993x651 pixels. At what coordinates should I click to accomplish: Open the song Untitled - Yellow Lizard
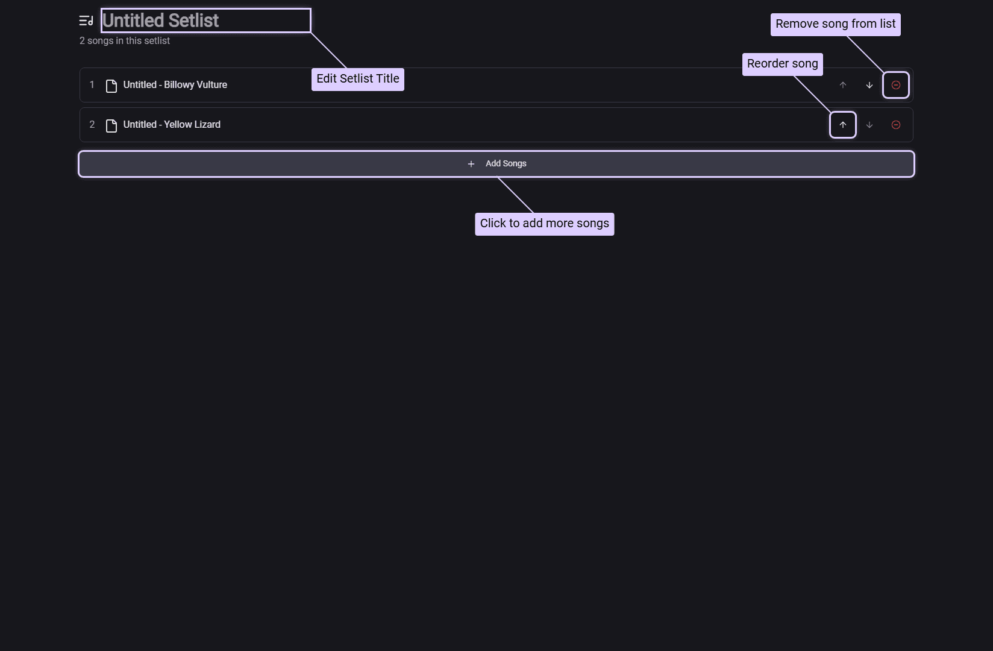coord(172,125)
